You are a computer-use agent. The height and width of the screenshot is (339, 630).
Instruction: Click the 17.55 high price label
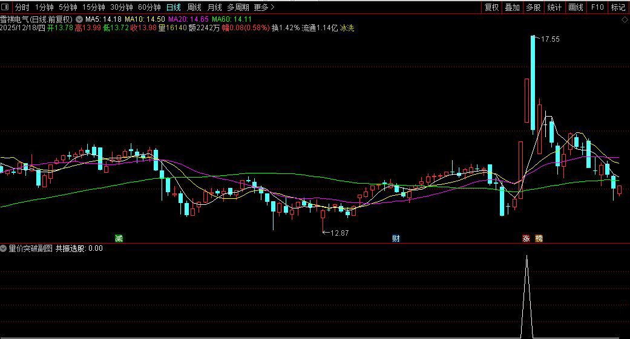click(550, 39)
